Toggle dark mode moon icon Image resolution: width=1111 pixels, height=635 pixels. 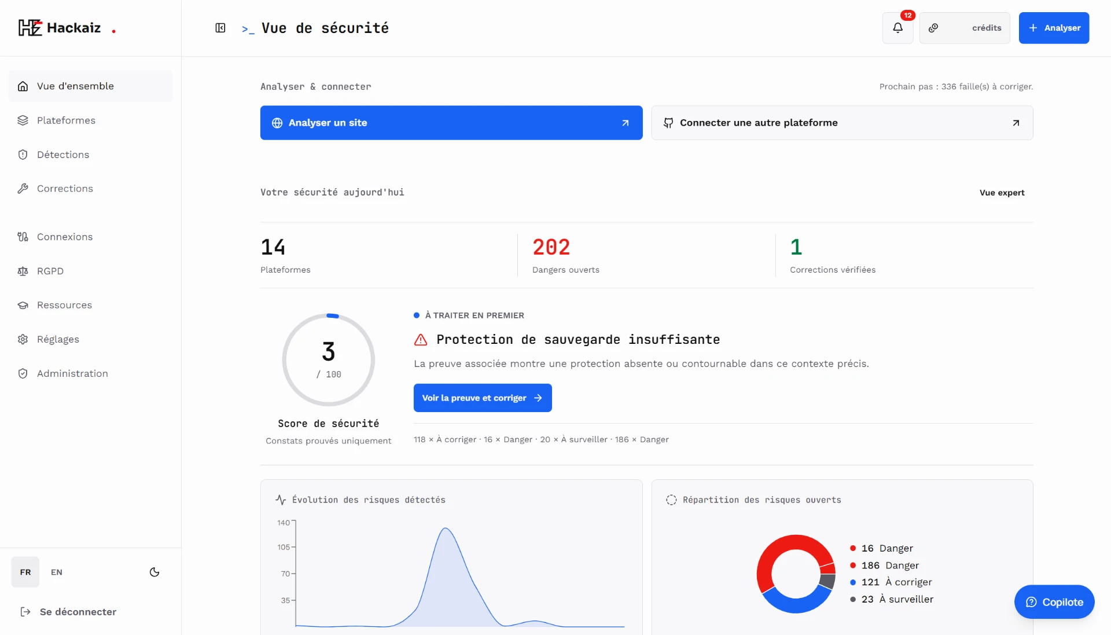pyautogui.click(x=154, y=572)
